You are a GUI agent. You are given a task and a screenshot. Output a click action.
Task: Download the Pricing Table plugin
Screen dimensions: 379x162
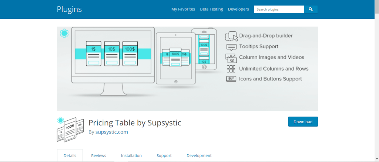[x=303, y=122]
